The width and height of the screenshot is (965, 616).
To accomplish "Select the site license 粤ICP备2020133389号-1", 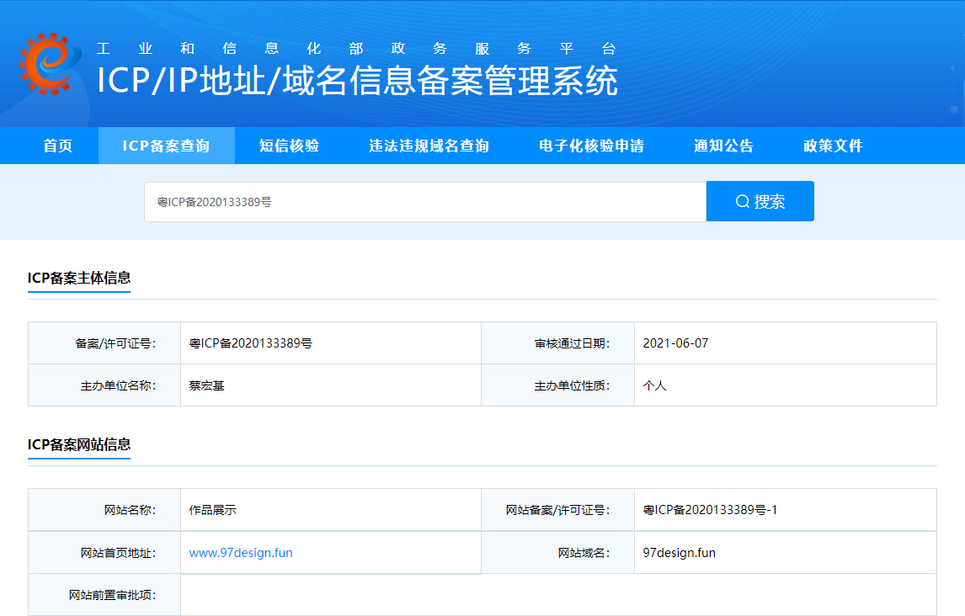I will [x=710, y=510].
